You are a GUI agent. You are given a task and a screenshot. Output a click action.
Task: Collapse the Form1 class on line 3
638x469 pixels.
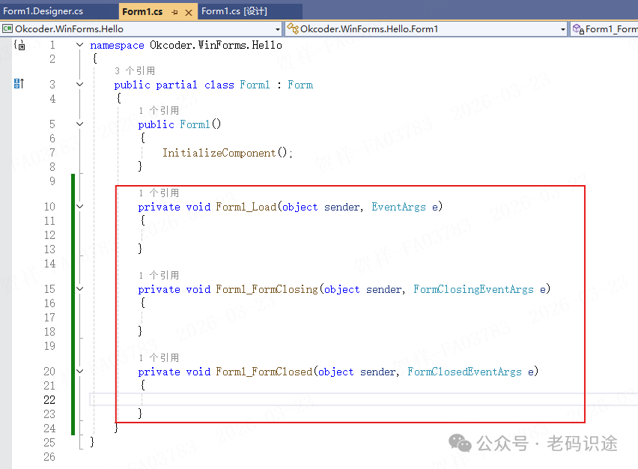[x=80, y=85]
